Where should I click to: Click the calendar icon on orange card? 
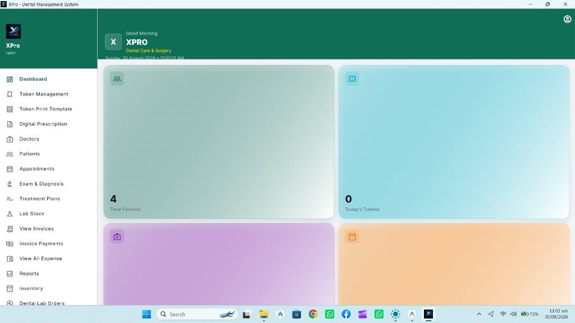click(x=352, y=237)
